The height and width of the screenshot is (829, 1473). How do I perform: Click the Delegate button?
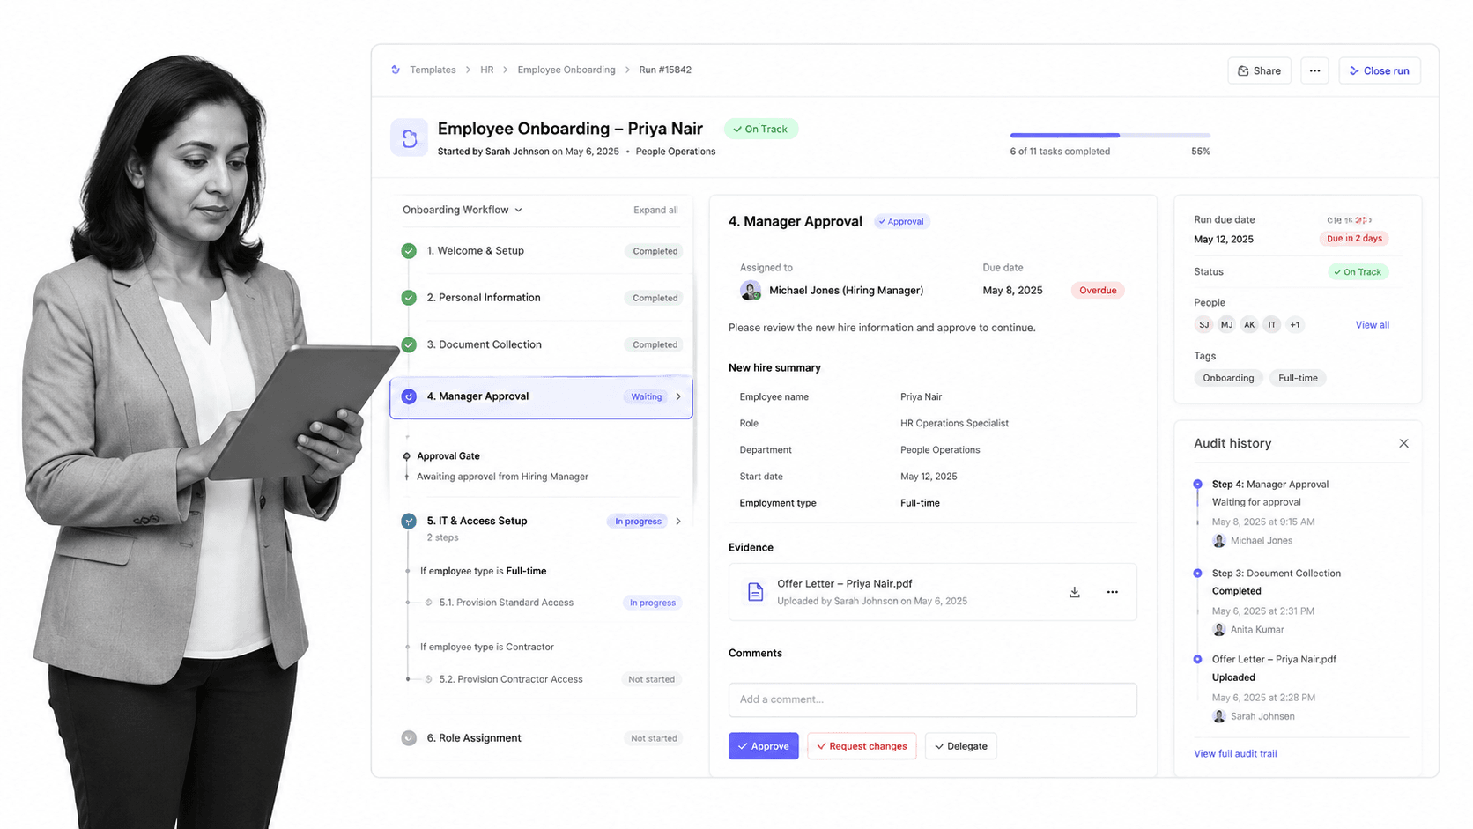click(960, 746)
